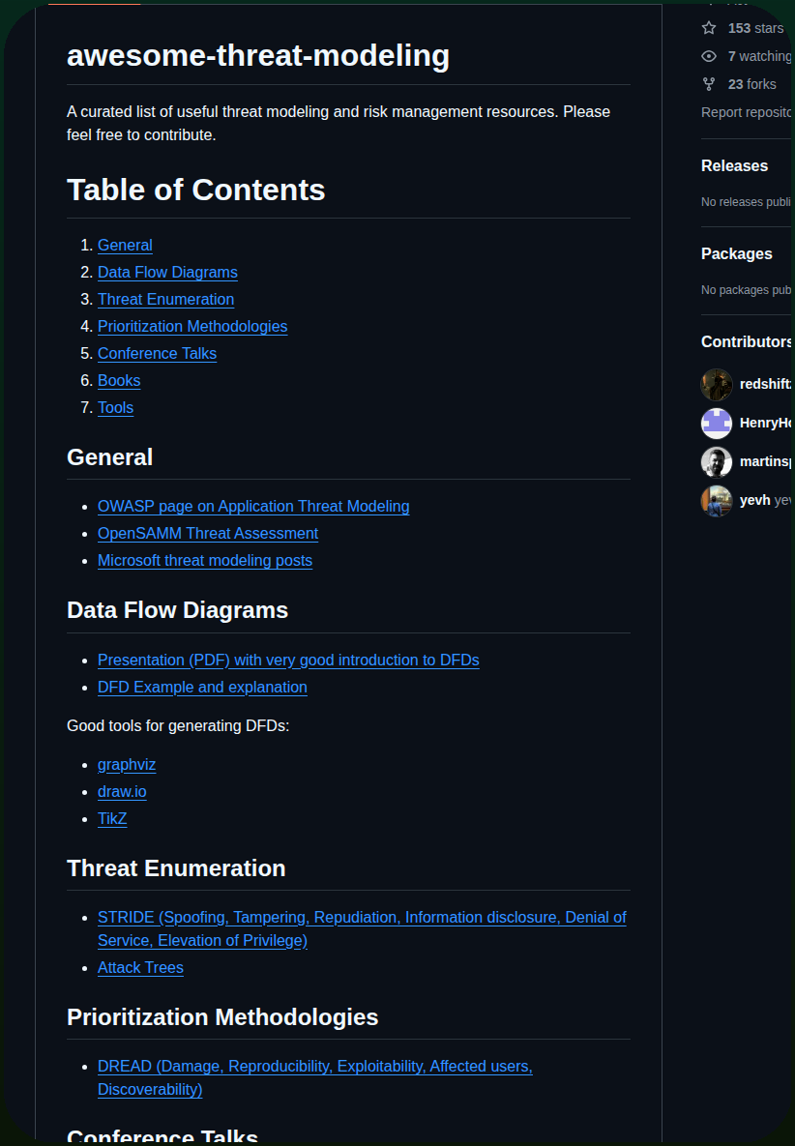
Task: Open martinsp contributor avatar
Action: 717,462
